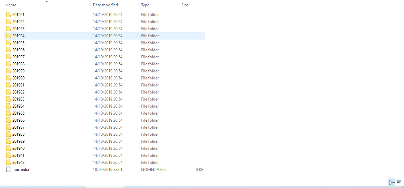Select folder name 201930
Image resolution: width=404 pixels, height=188 pixels.
(x=18, y=78)
